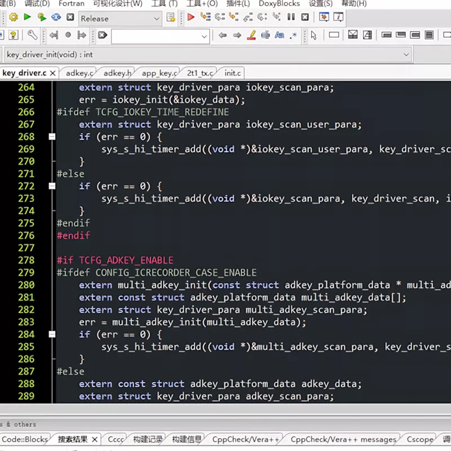Collapse the code block at line 272
This screenshot has width=451, height=451.
[x=52, y=186]
